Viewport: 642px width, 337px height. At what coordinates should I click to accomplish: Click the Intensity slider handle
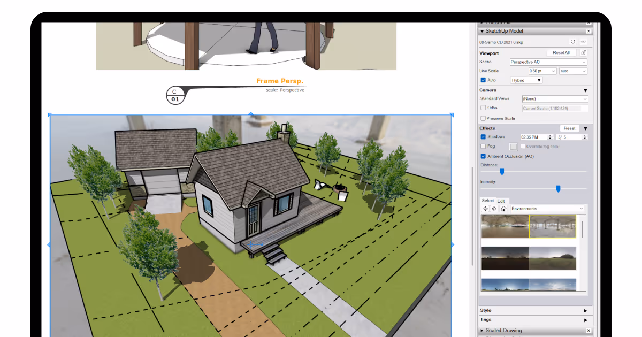(x=558, y=189)
